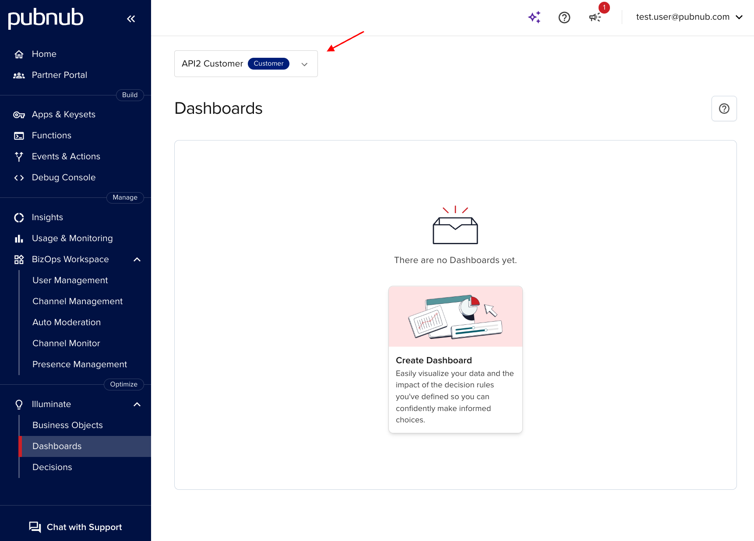754x541 pixels.
Task: Click the pubnub logo
Action: [45, 18]
